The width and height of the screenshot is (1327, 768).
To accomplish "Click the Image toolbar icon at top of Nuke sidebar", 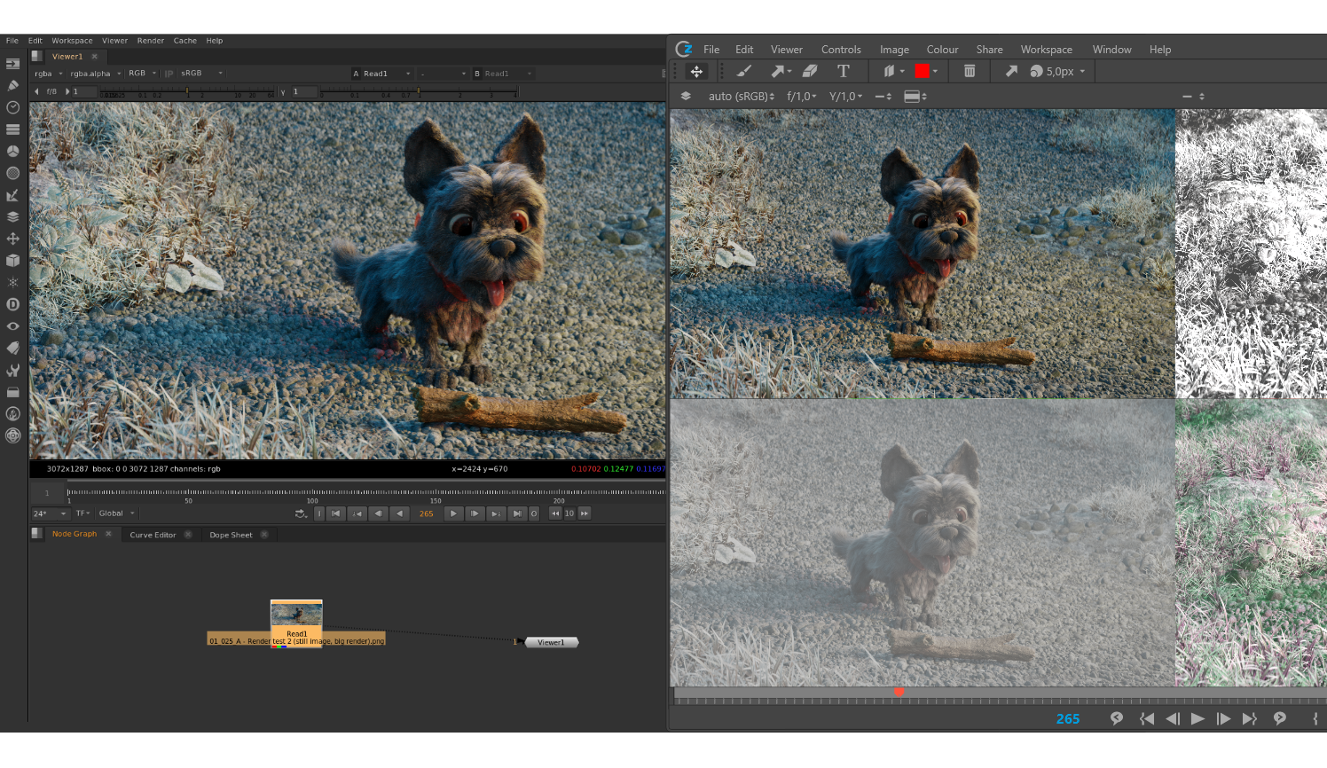I will point(12,64).
